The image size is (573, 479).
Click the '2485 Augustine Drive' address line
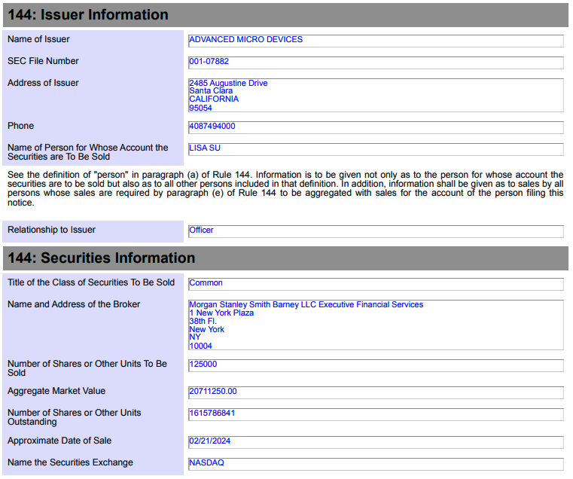tap(228, 83)
